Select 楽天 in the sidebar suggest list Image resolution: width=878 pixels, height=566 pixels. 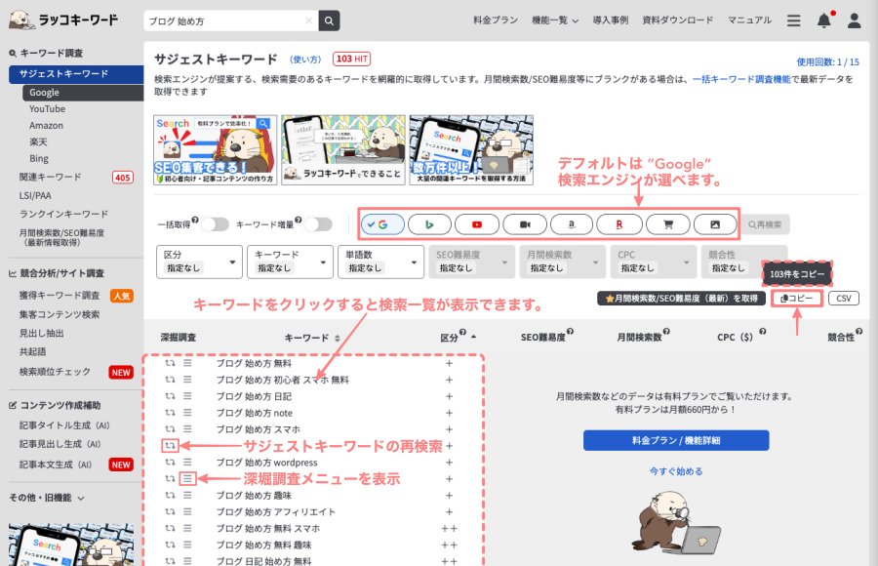coord(39,141)
